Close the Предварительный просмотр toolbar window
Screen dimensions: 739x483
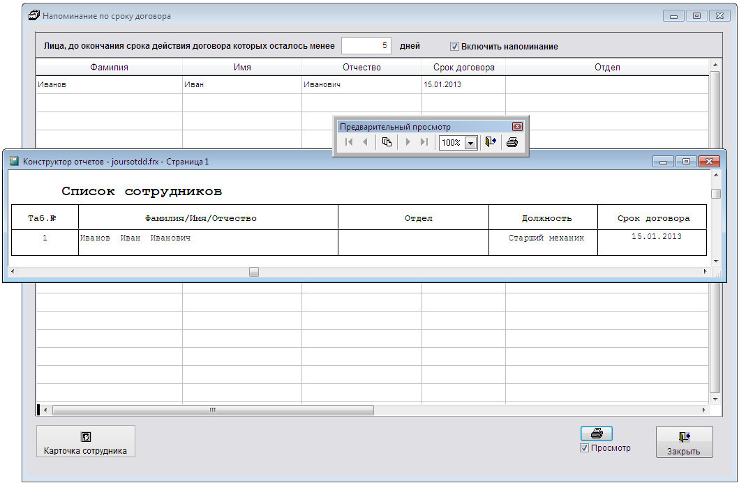point(517,127)
